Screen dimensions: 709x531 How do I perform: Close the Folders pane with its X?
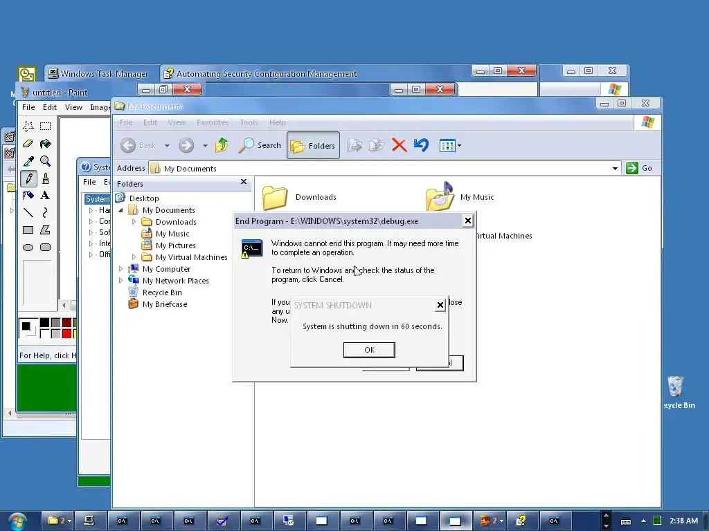coord(244,182)
